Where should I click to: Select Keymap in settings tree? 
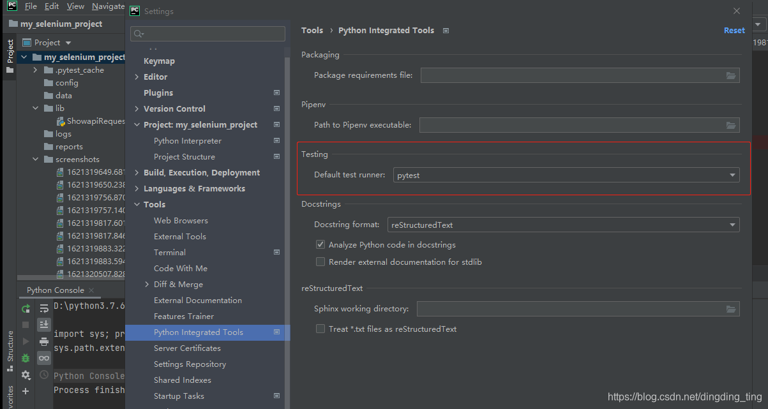(x=159, y=61)
